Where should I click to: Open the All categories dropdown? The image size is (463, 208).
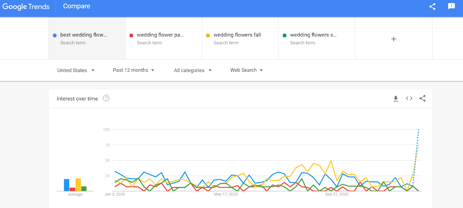click(193, 70)
